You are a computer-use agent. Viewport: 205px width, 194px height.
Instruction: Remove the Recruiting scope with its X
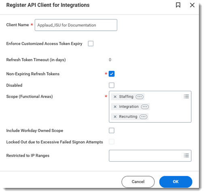click(115, 117)
